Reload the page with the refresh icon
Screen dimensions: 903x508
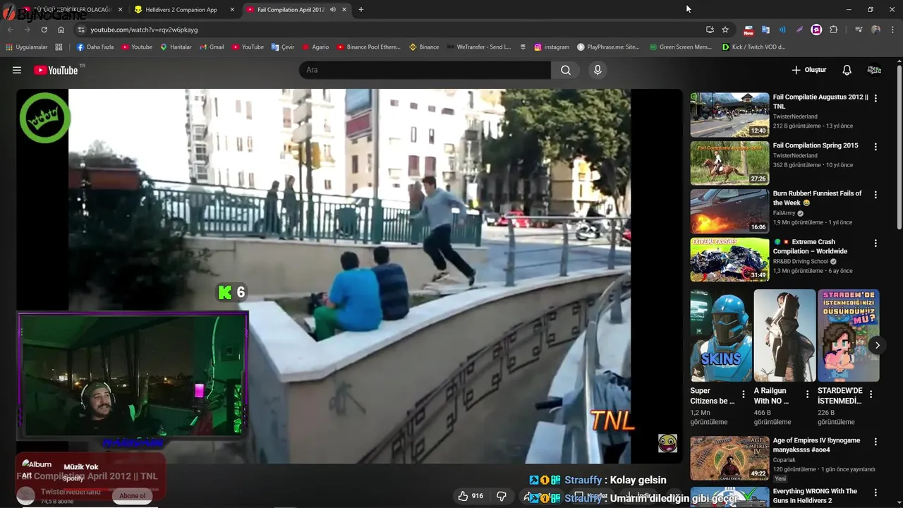[x=44, y=30]
